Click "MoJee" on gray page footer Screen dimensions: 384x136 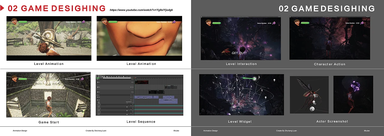pyautogui.click(x=367, y=131)
